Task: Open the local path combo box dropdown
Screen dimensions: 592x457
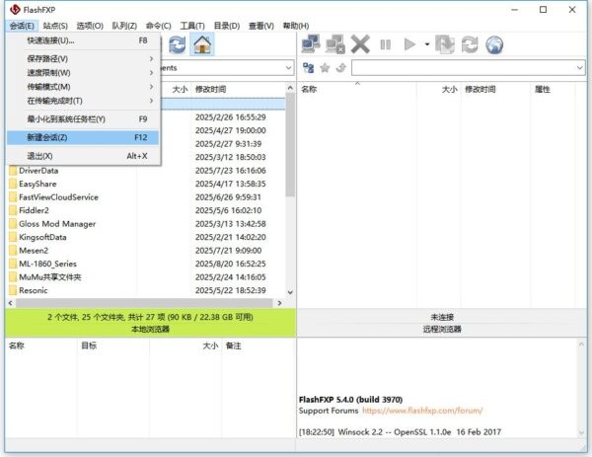Action: click(x=288, y=68)
